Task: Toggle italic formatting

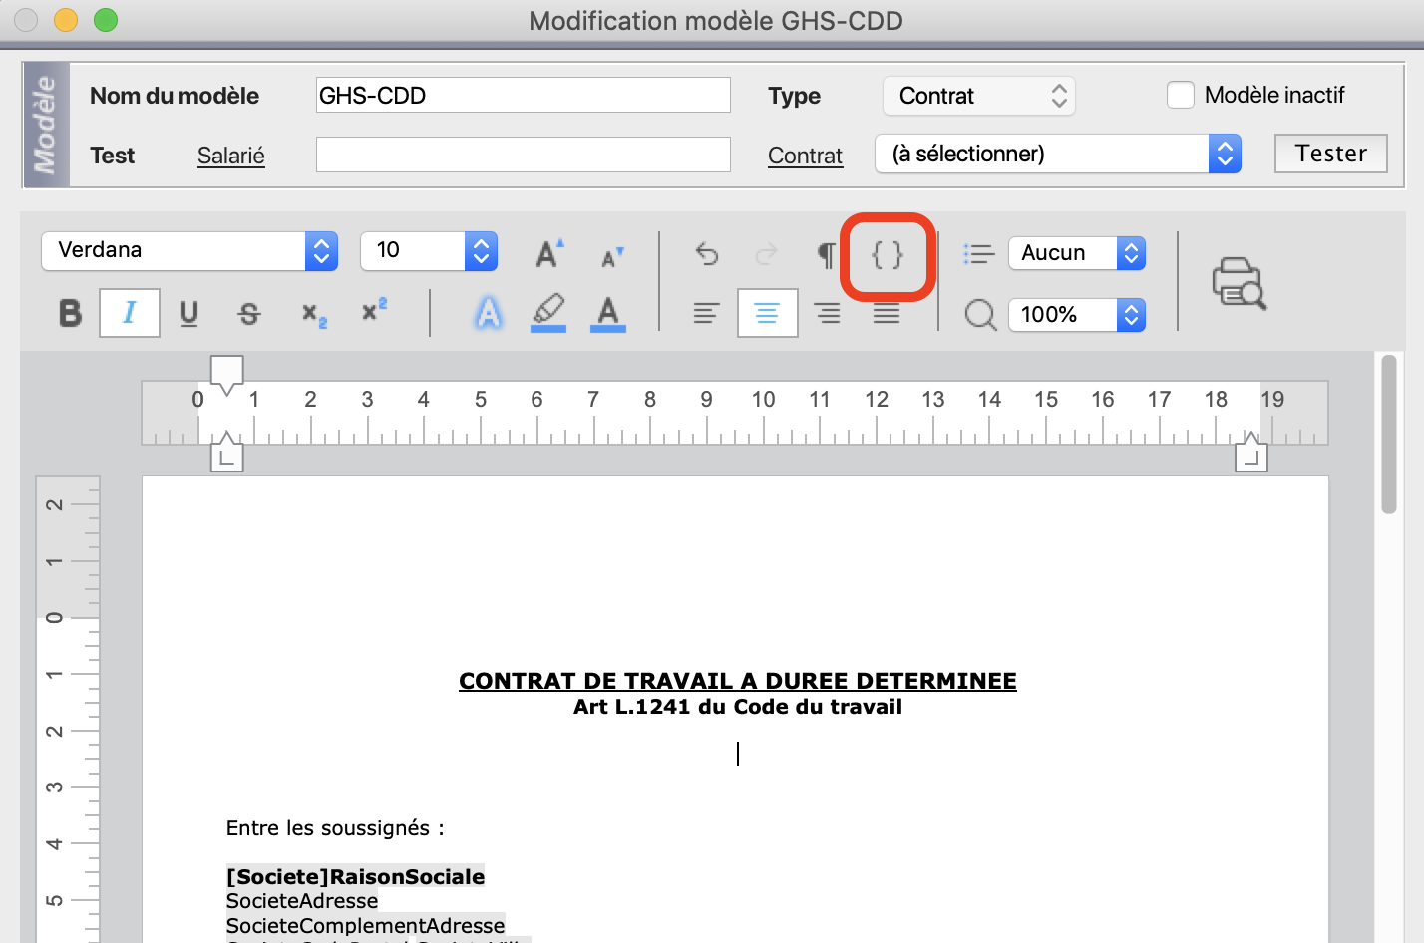Action: [x=130, y=313]
